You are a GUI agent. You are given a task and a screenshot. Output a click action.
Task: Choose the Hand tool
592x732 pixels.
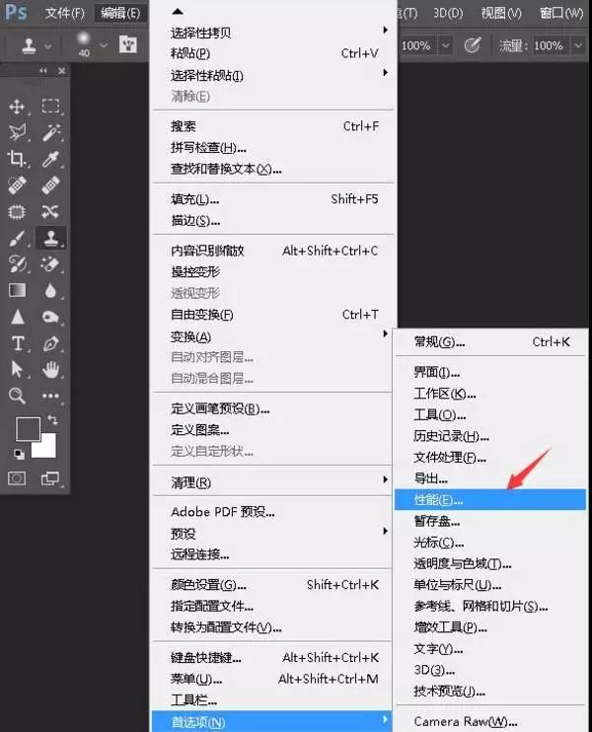50,370
